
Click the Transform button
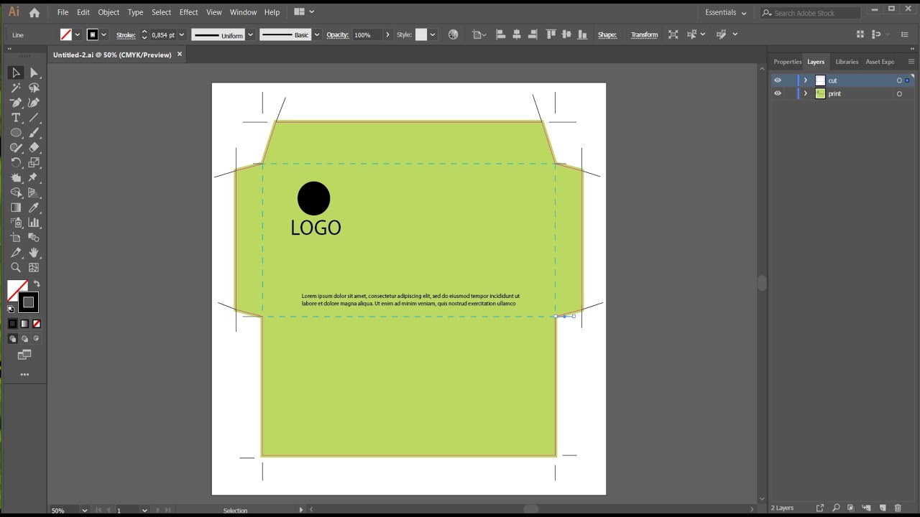coord(644,34)
